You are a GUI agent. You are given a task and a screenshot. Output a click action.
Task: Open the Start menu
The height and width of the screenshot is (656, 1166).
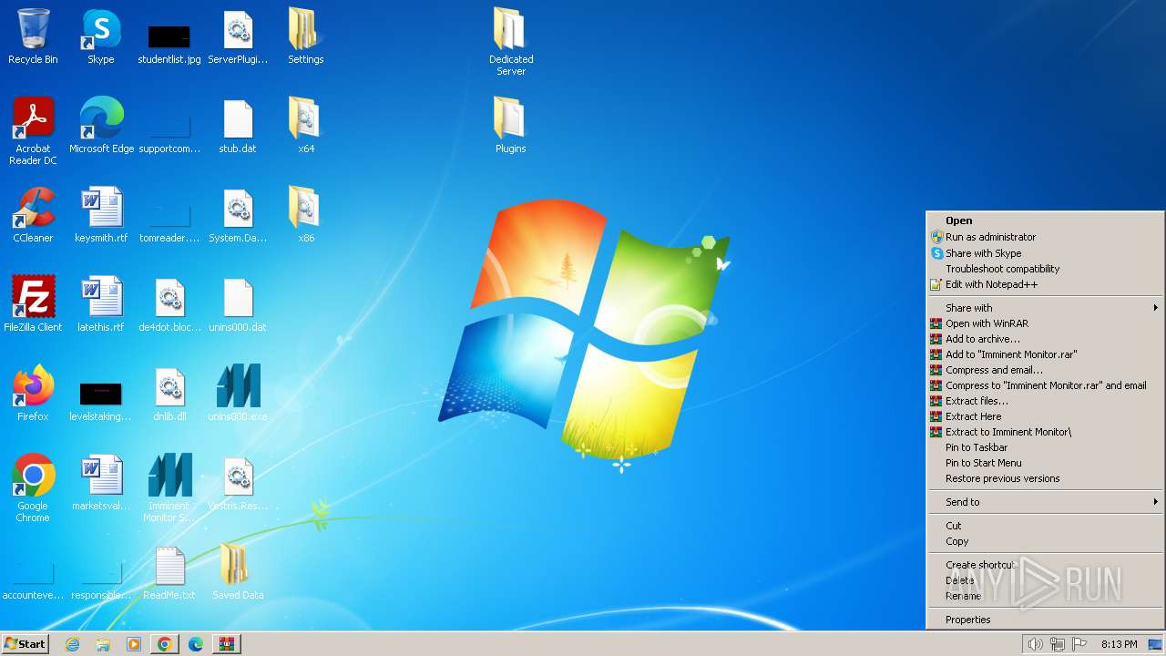(25, 643)
